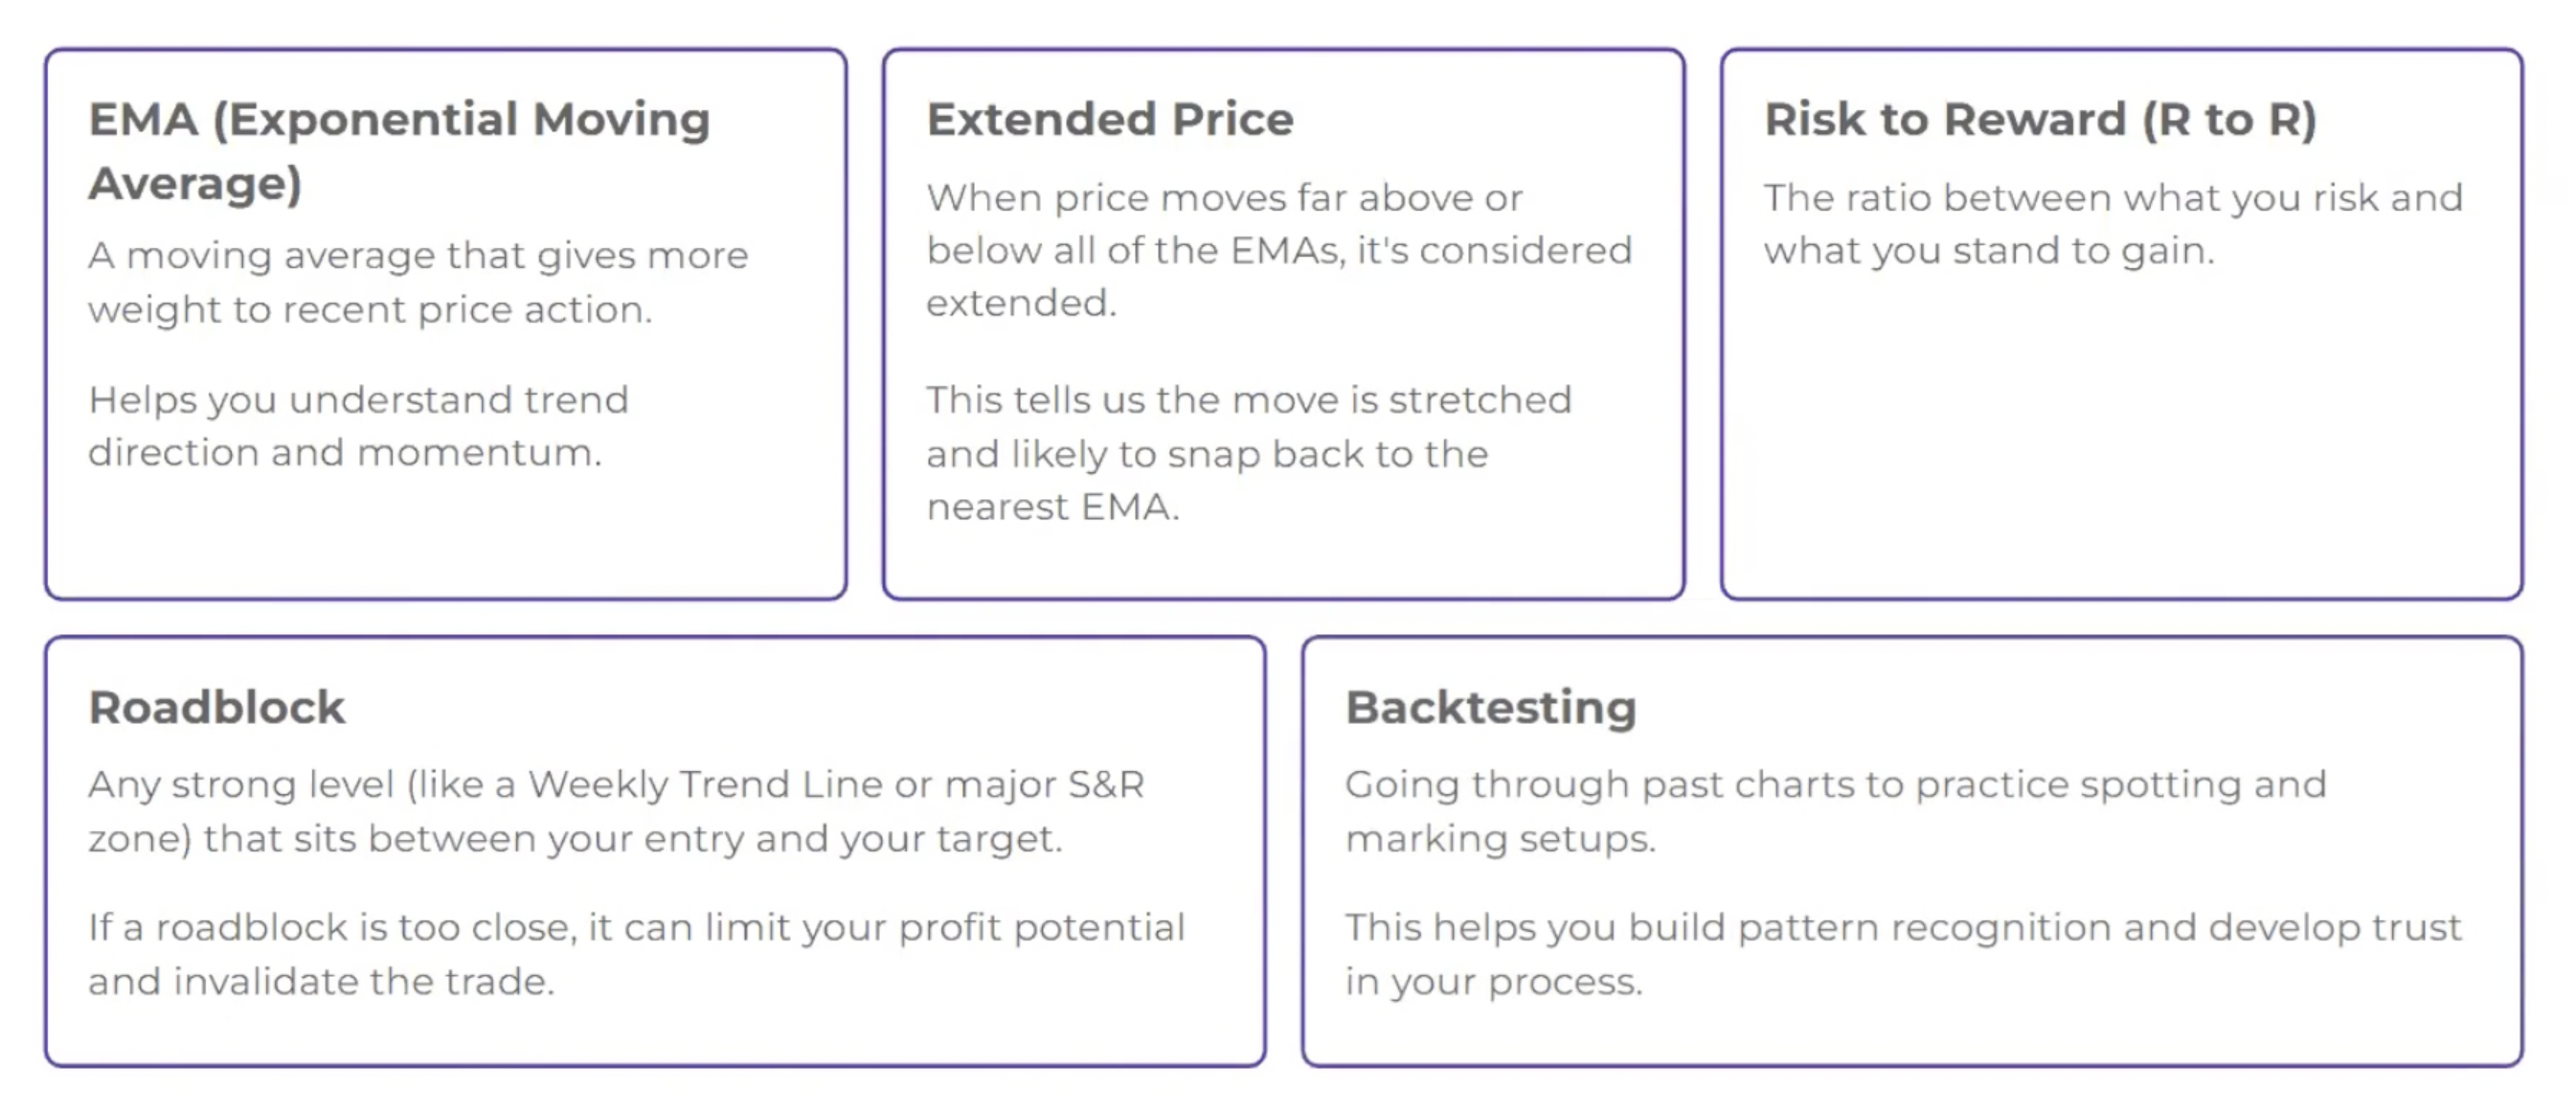Select the 'If a roadblock is too close' paragraph
Image resolution: width=2576 pixels, height=1111 pixels.
636,954
